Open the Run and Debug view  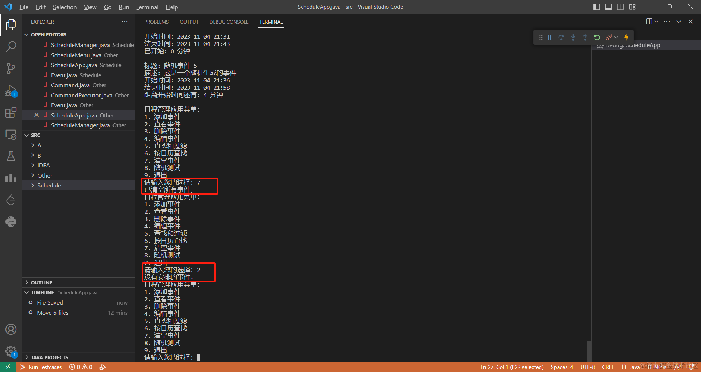click(x=11, y=90)
